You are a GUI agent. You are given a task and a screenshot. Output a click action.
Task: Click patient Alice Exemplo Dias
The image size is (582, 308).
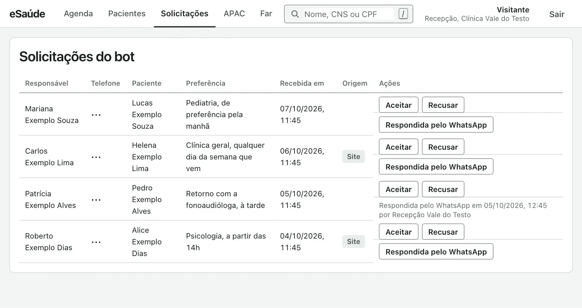click(x=147, y=242)
